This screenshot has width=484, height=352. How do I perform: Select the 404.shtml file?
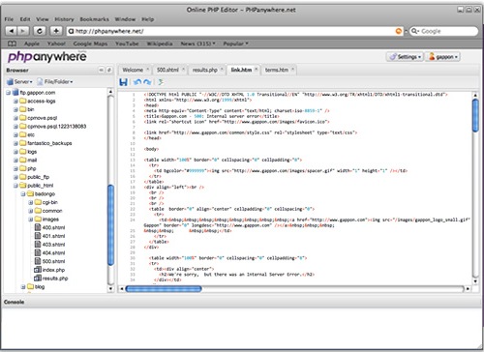click(53, 252)
